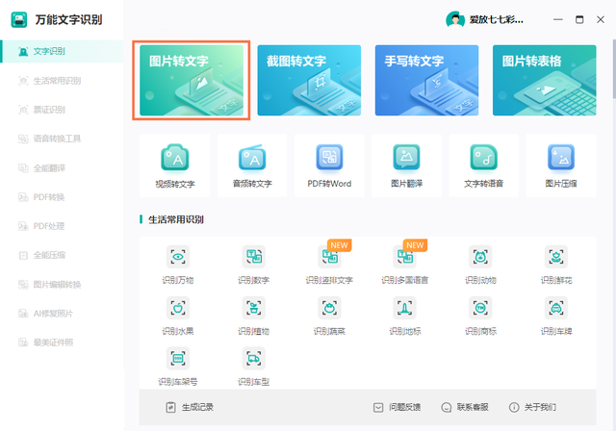
Task: Select the 识别车牌 icon
Action: click(556, 308)
